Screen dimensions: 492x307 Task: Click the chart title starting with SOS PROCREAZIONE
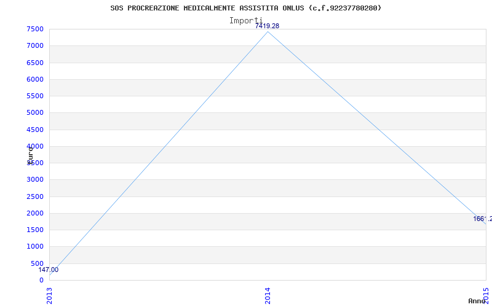click(245, 8)
